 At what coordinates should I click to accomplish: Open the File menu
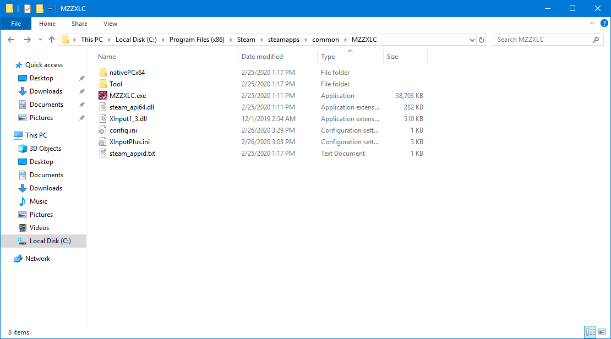click(x=16, y=24)
